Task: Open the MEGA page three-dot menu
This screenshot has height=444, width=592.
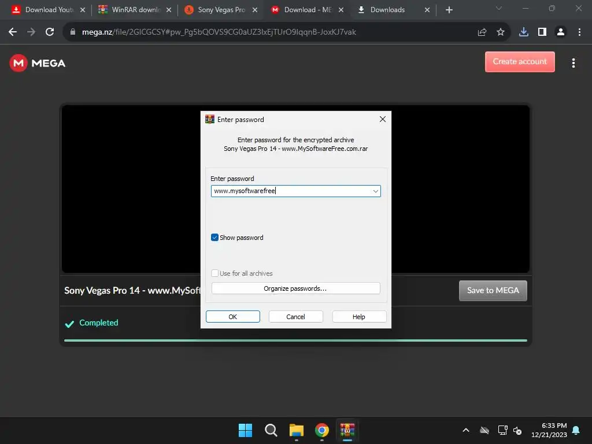Action: [x=573, y=63]
